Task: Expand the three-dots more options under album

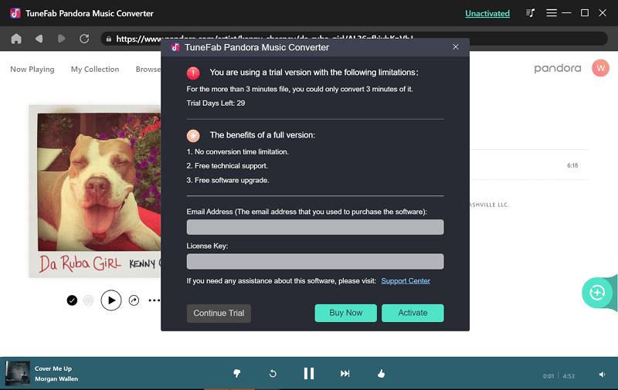Action: [154, 300]
